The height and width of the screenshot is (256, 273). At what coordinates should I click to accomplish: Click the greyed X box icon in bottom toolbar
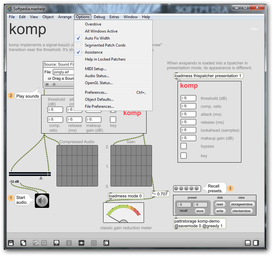pyautogui.click(x=44, y=243)
